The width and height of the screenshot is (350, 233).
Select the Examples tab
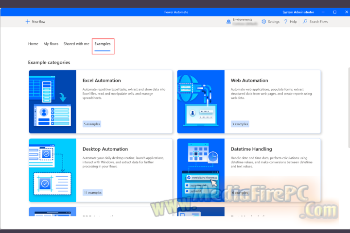point(103,44)
